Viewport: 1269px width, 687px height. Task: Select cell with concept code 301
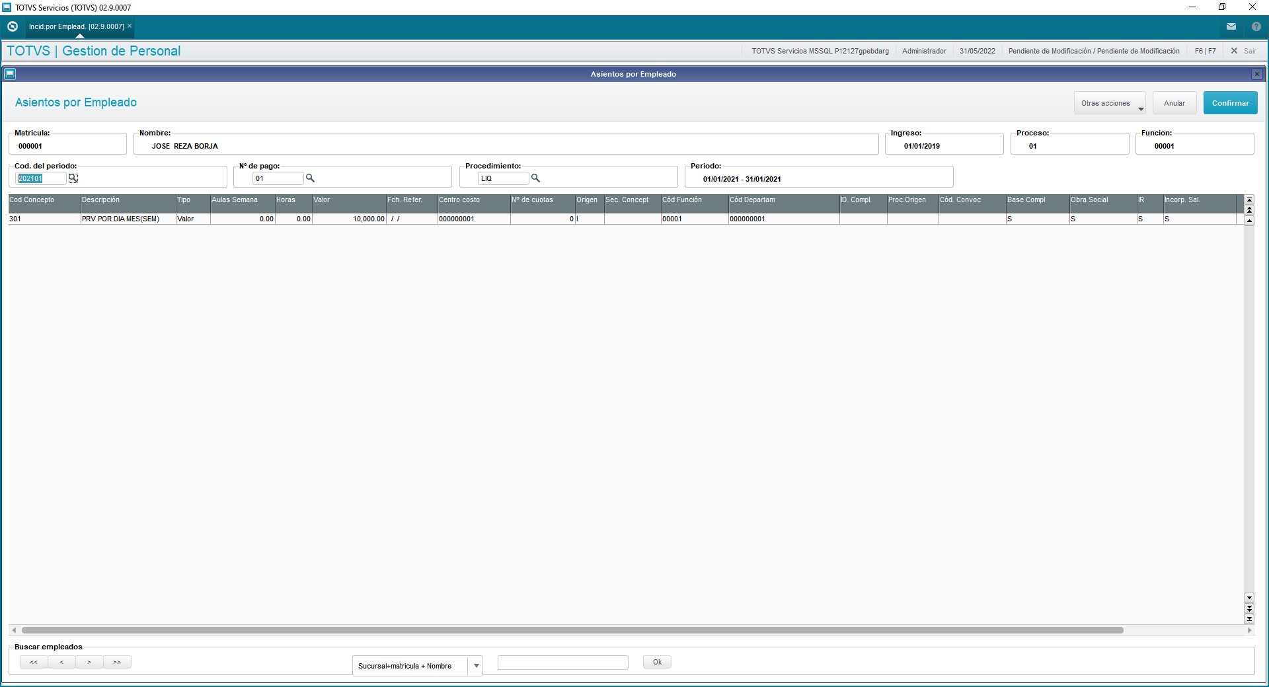(44, 219)
